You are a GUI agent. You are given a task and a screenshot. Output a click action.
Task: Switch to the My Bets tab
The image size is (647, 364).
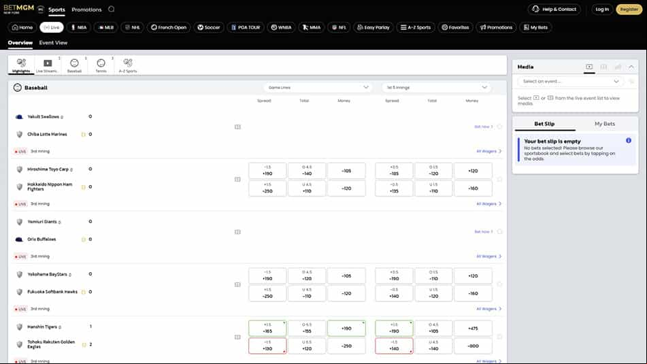(x=605, y=124)
